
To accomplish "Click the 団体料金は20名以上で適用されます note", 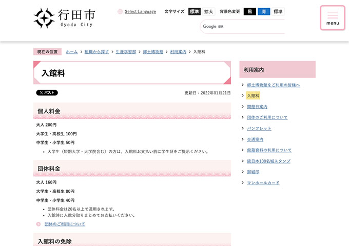I will pos(82,209).
